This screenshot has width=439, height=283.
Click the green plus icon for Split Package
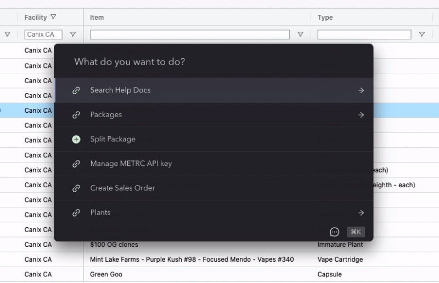click(x=76, y=139)
